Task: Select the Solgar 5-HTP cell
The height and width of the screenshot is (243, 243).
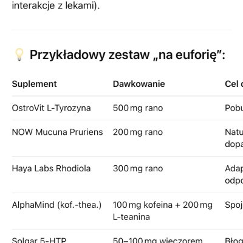Action: pyautogui.click(x=39, y=240)
